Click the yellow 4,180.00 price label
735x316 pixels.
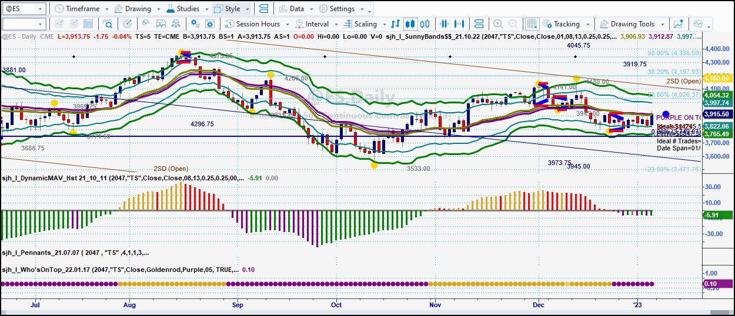point(717,78)
